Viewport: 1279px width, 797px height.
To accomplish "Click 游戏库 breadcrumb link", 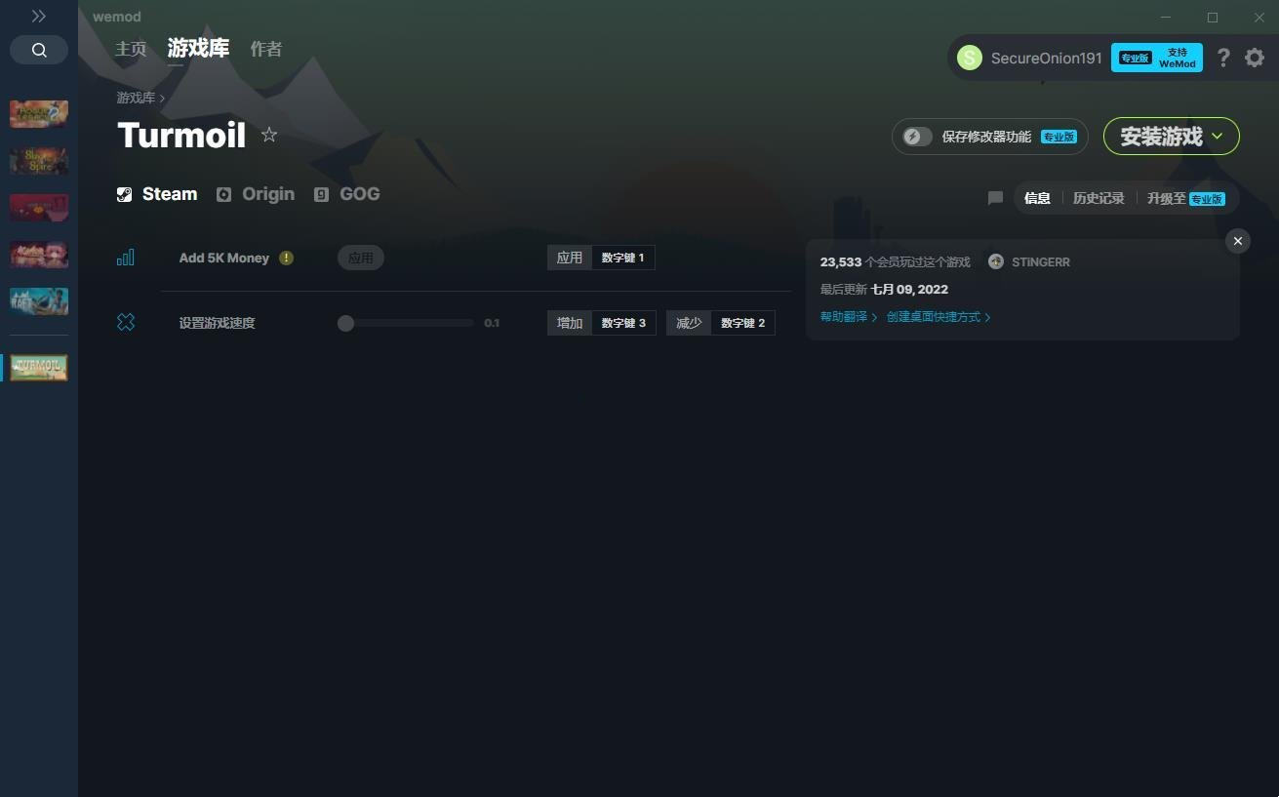I will [136, 98].
